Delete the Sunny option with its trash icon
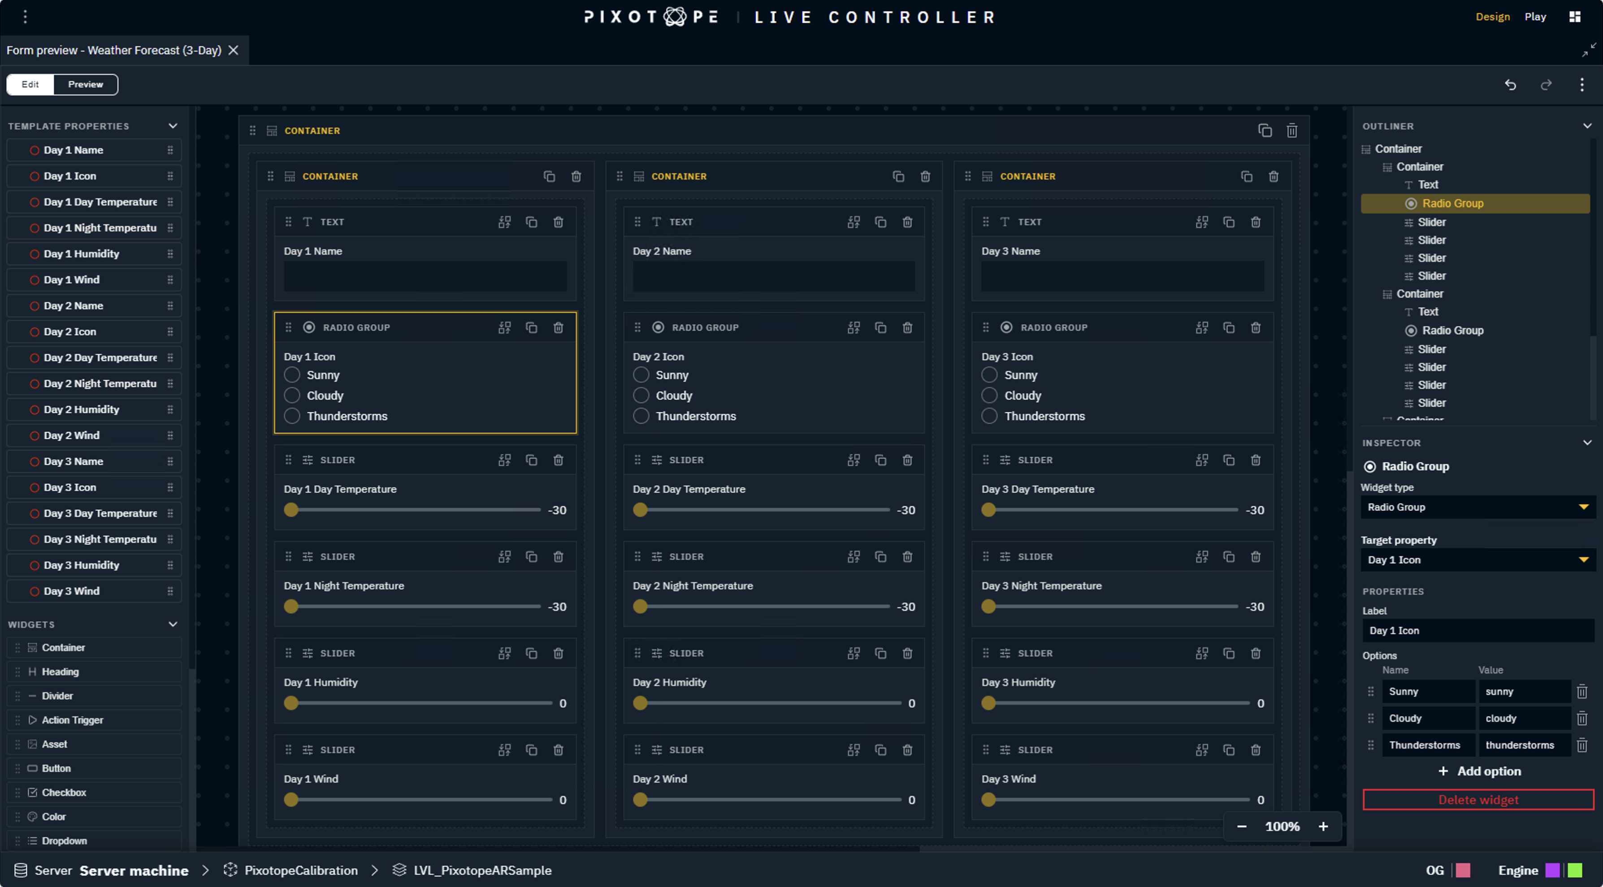The height and width of the screenshot is (887, 1603). [1582, 692]
